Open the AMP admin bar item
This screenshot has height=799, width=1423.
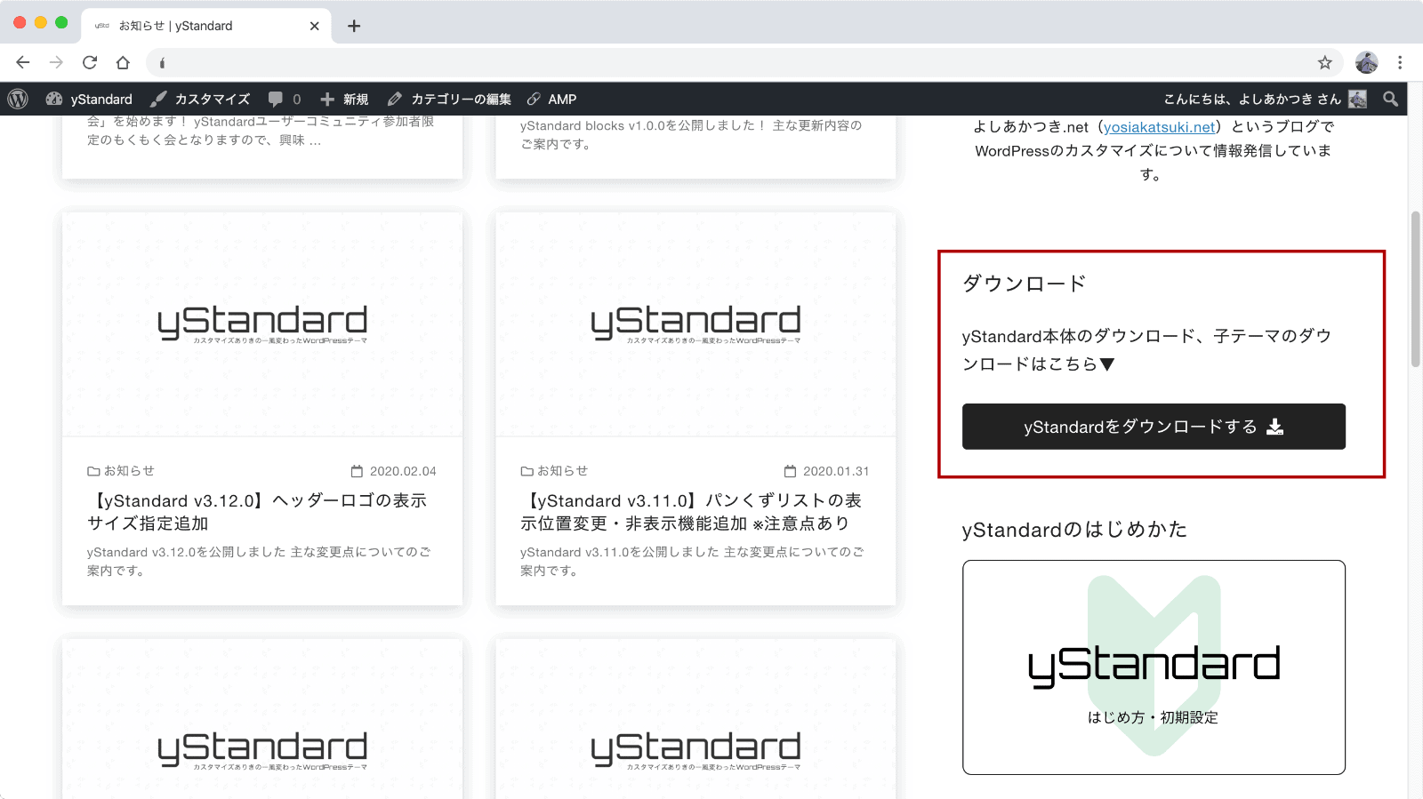tap(551, 99)
